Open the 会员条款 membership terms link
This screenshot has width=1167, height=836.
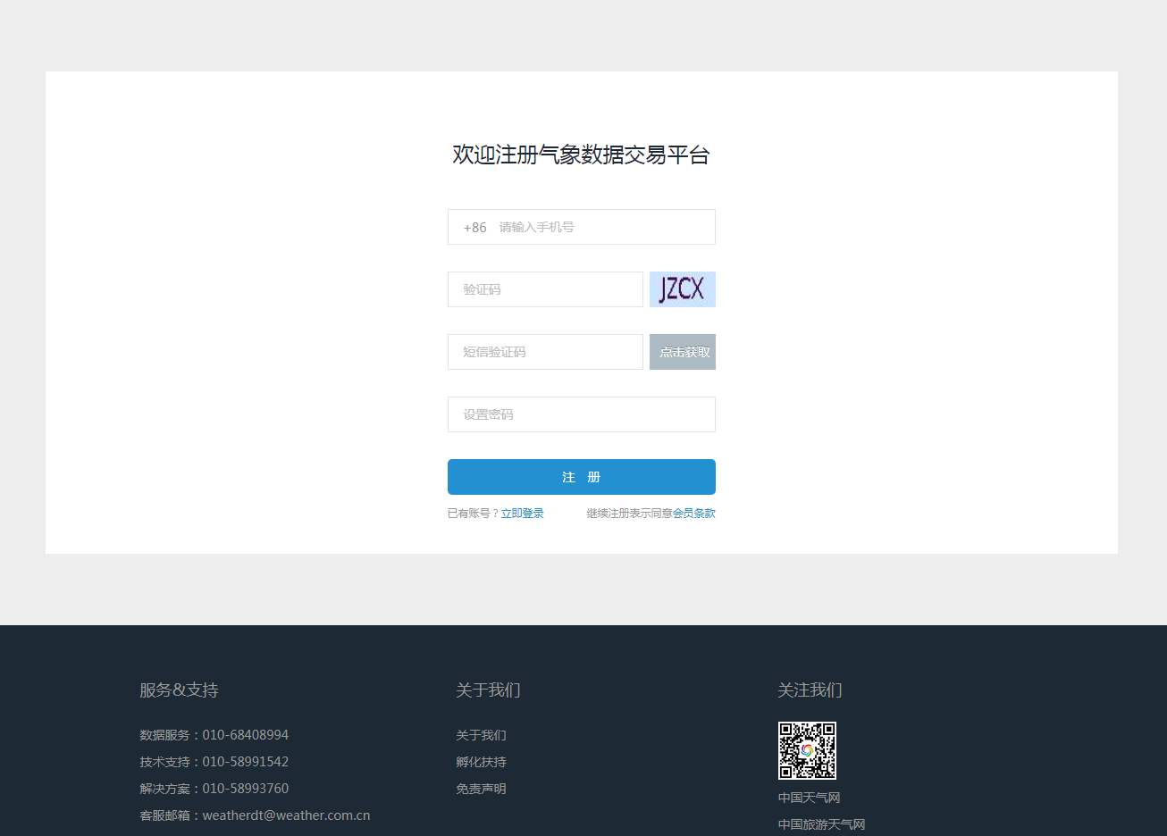[694, 514]
